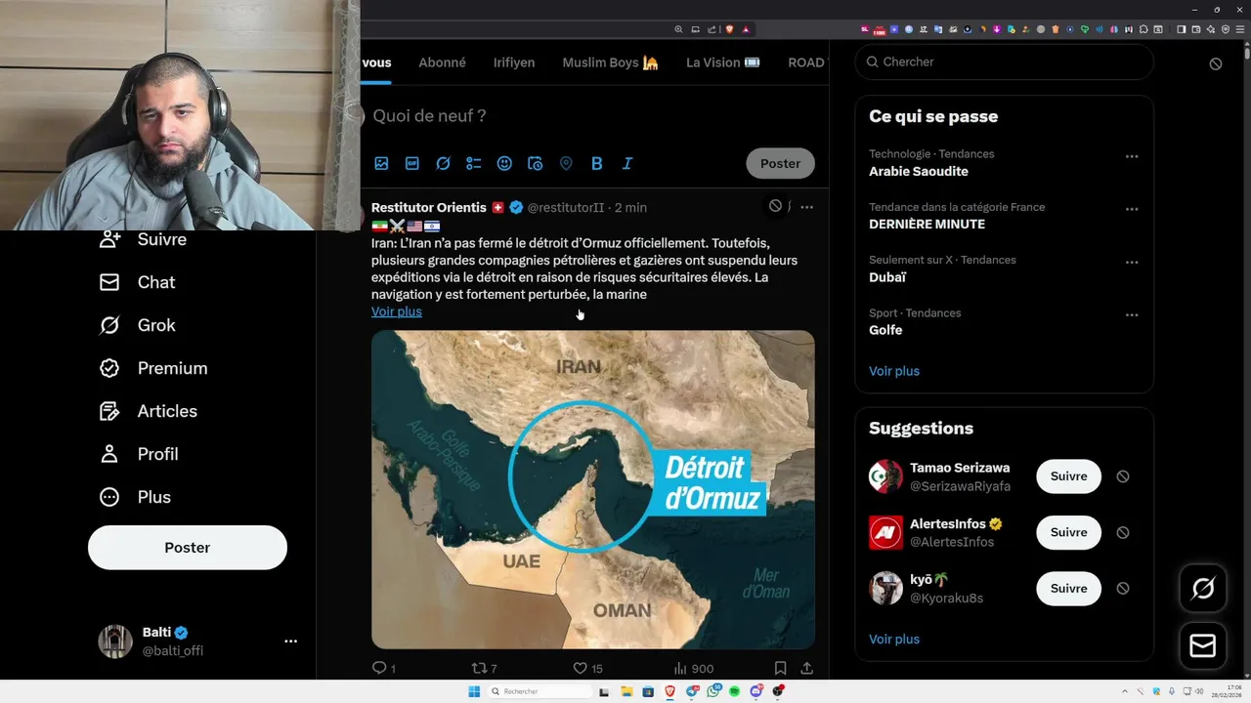This screenshot has width=1251, height=703.
Task: Add a GIF to the post
Action: 412,164
